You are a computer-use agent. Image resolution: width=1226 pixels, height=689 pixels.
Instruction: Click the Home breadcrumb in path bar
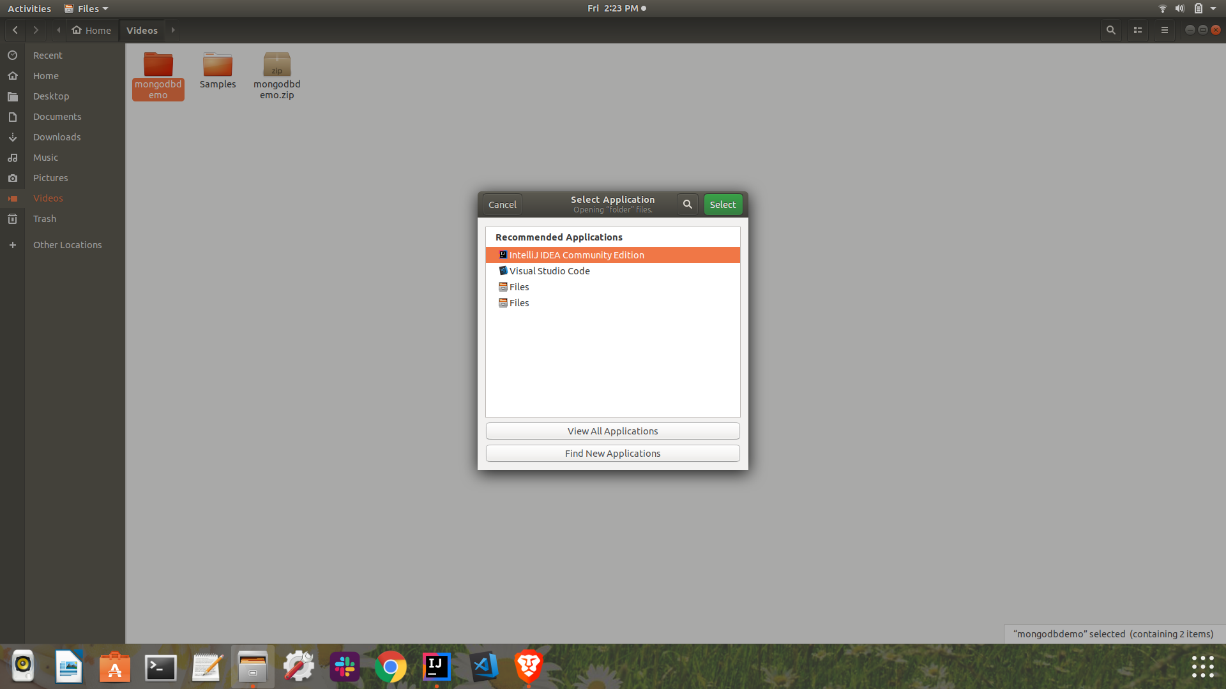point(92,30)
